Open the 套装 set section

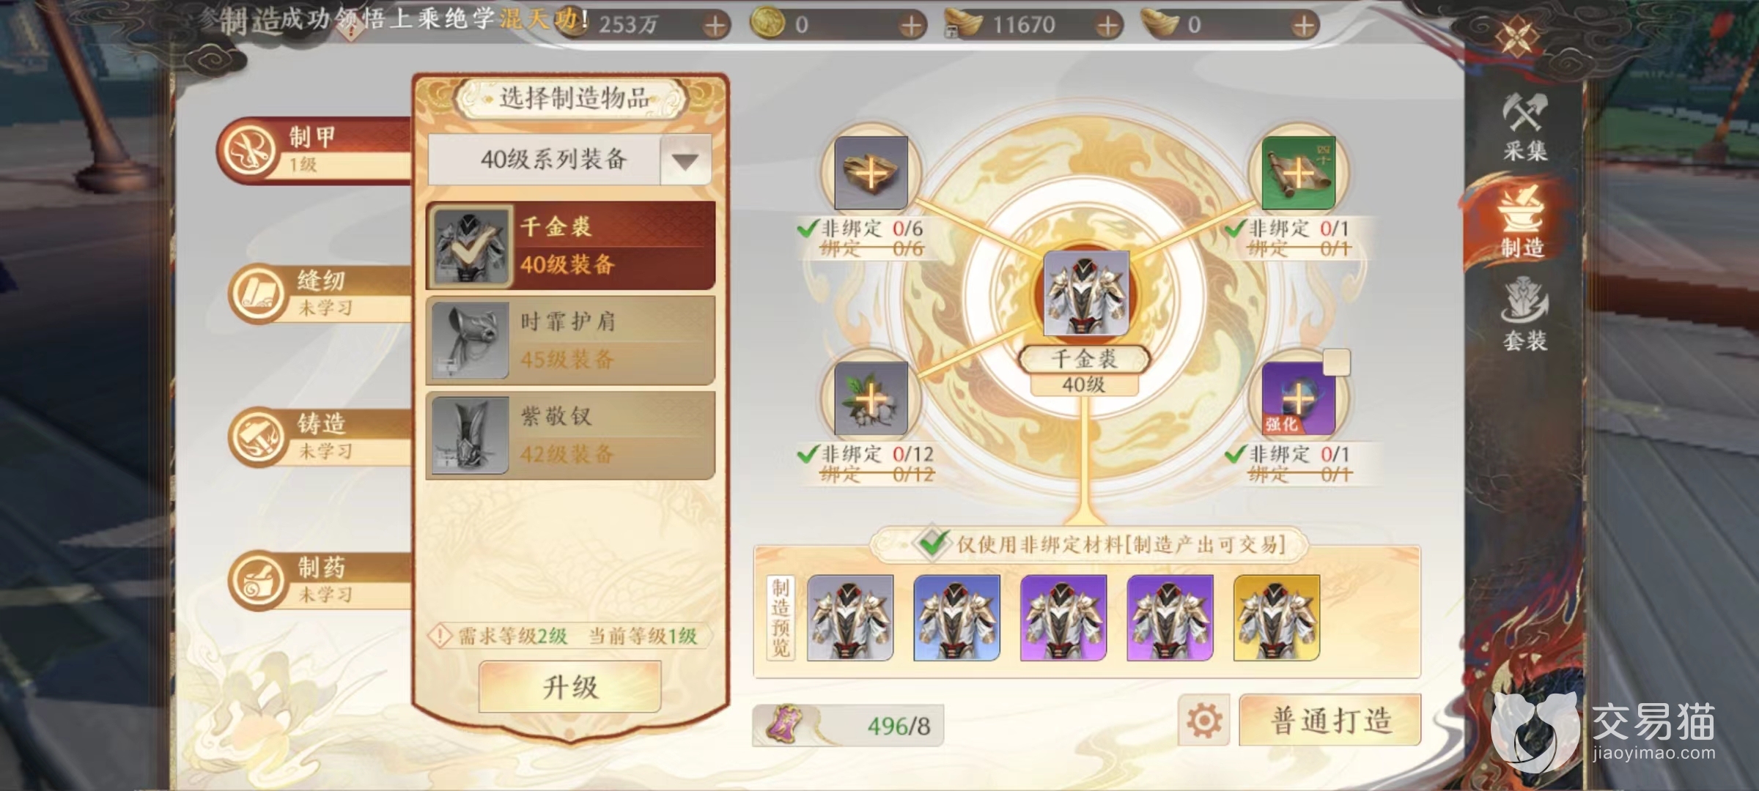pyautogui.click(x=1525, y=315)
